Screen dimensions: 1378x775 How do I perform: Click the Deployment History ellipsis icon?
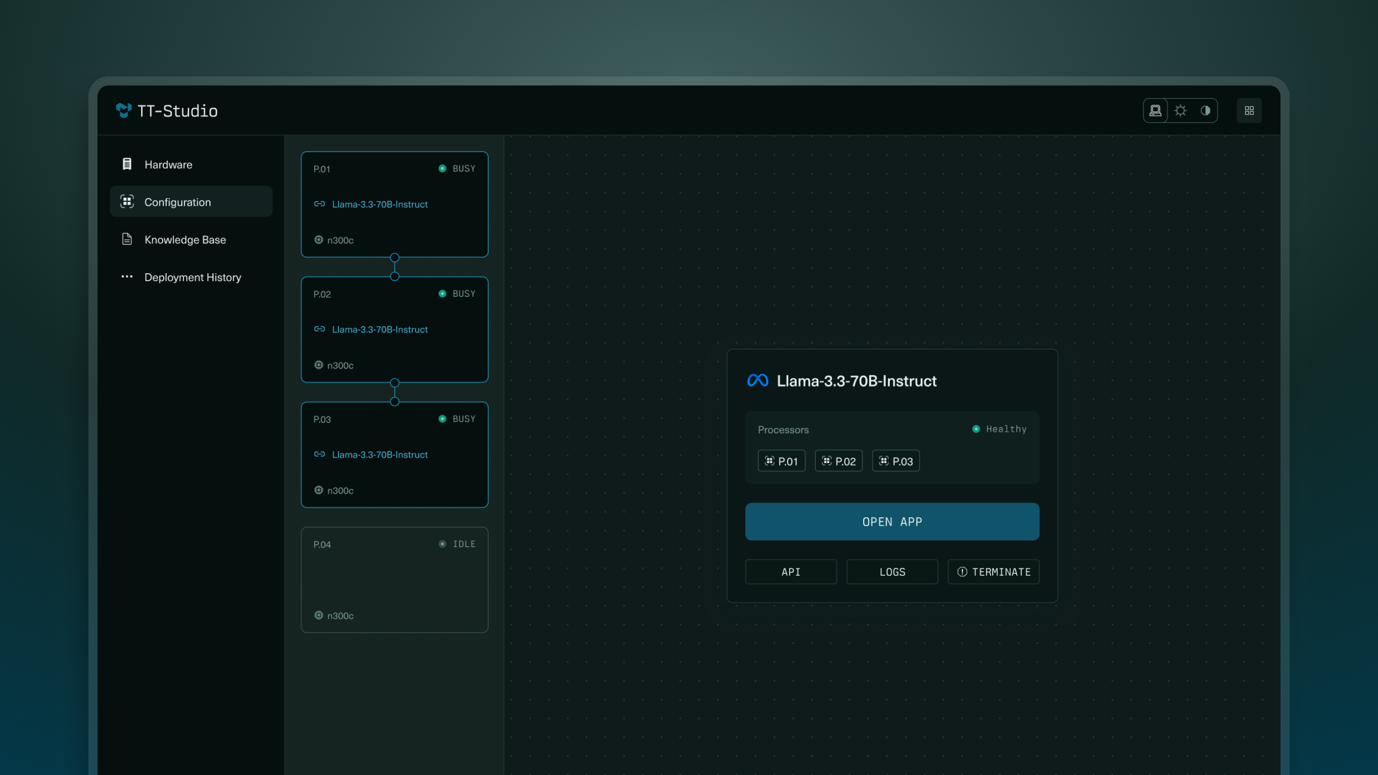(x=127, y=276)
